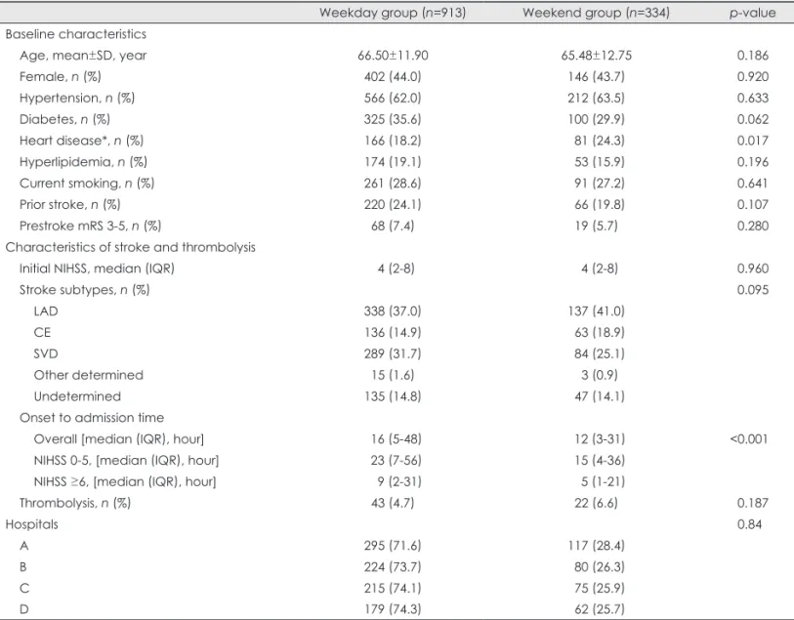Click the value '212 (63.5)'

pyautogui.click(x=596, y=98)
